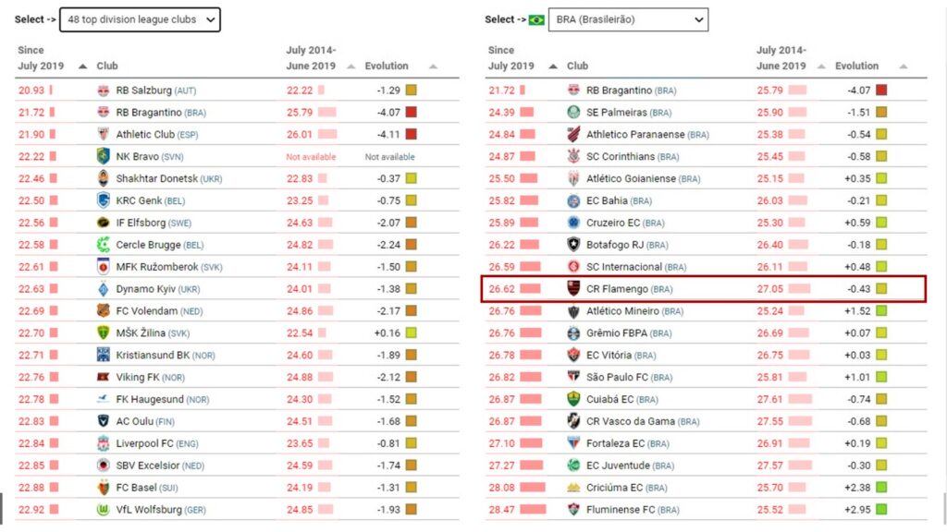Click the Shakhtar Donetsk crest icon

tap(104, 178)
